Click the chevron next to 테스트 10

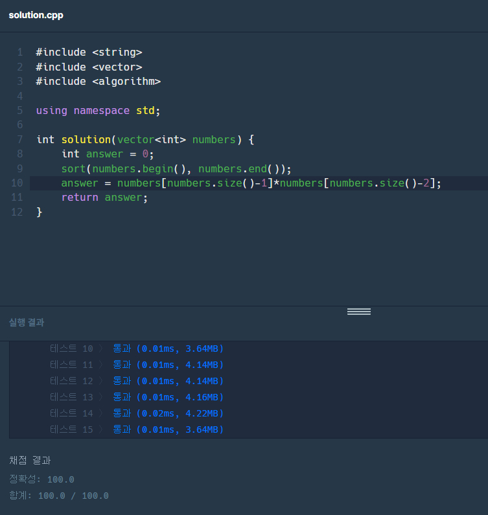101,349
